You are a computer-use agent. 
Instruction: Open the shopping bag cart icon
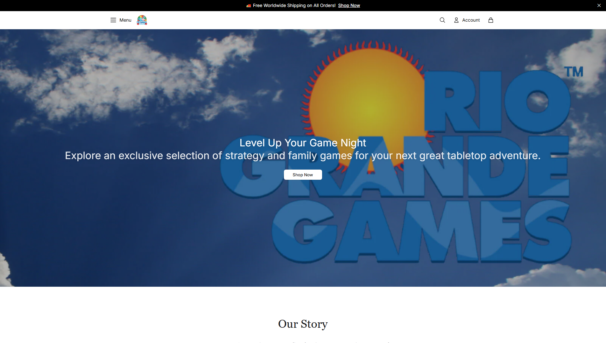[x=491, y=20]
